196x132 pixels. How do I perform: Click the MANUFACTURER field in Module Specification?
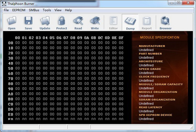coord(152,46)
